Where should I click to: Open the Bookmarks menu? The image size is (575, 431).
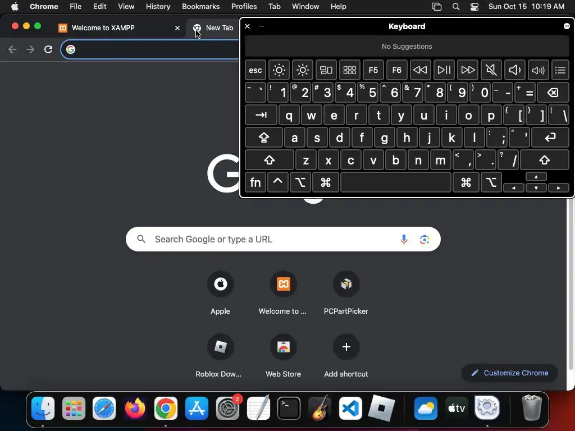click(200, 7)
